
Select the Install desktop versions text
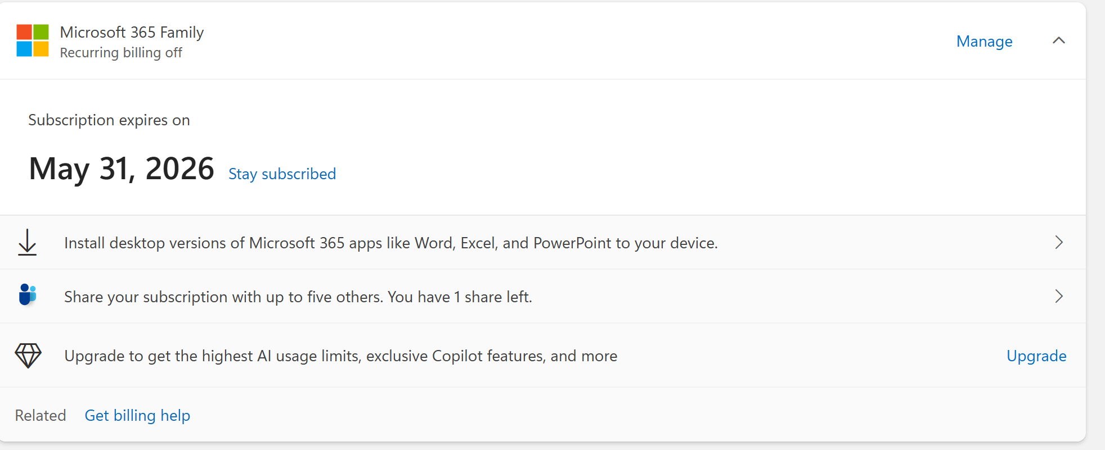(x=391, y=243)
